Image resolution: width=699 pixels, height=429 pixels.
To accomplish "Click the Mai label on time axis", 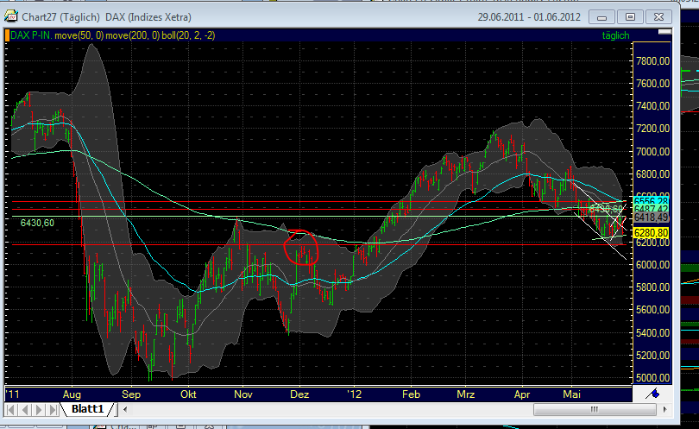I will click(x=571, y=394).
